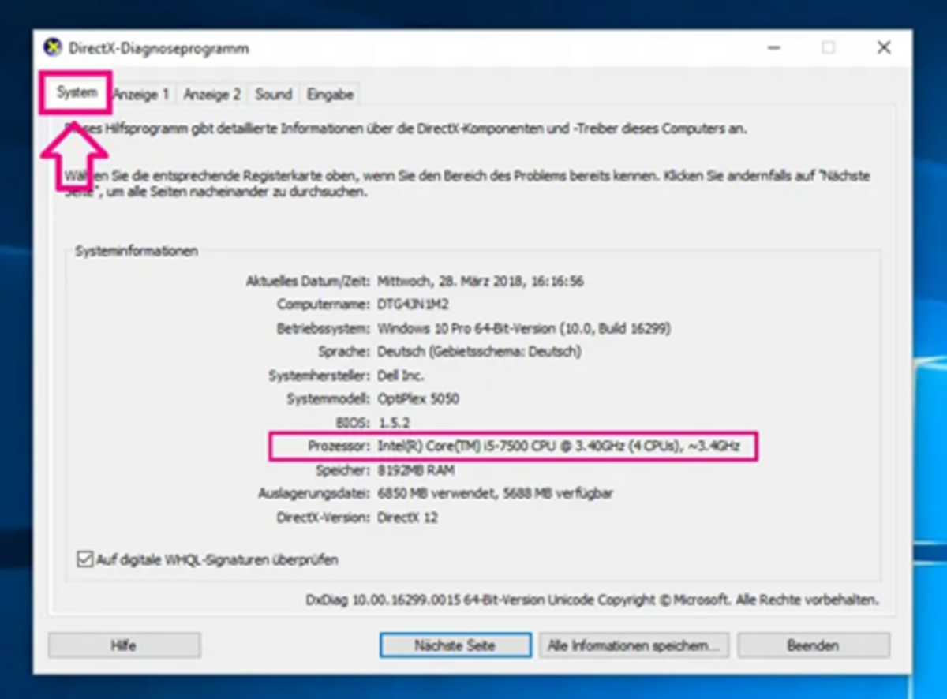
Task: Switch to the Anzeige 1 tab
Action: point(141,95)
